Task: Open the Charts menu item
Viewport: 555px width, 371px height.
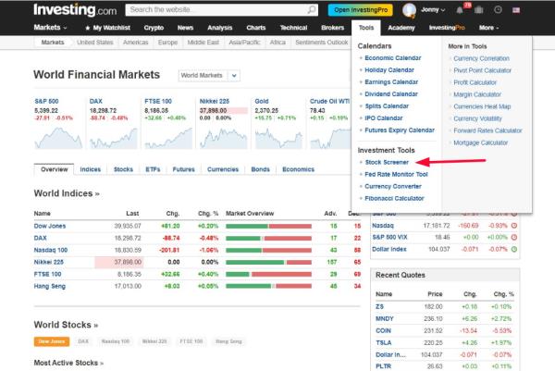Action: [256, 28]
